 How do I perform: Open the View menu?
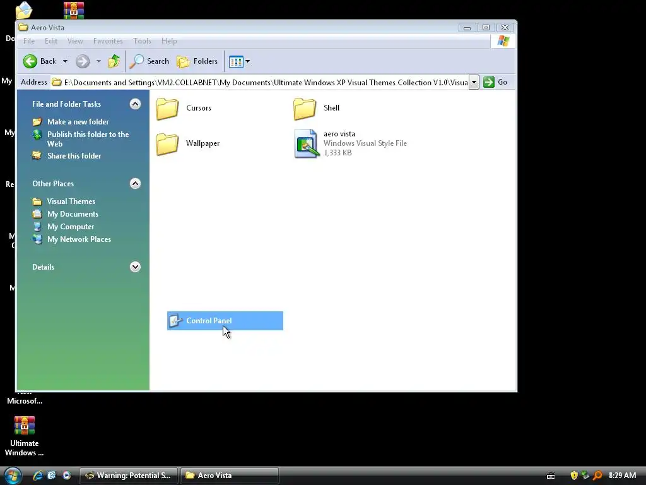tap(75, 41)
